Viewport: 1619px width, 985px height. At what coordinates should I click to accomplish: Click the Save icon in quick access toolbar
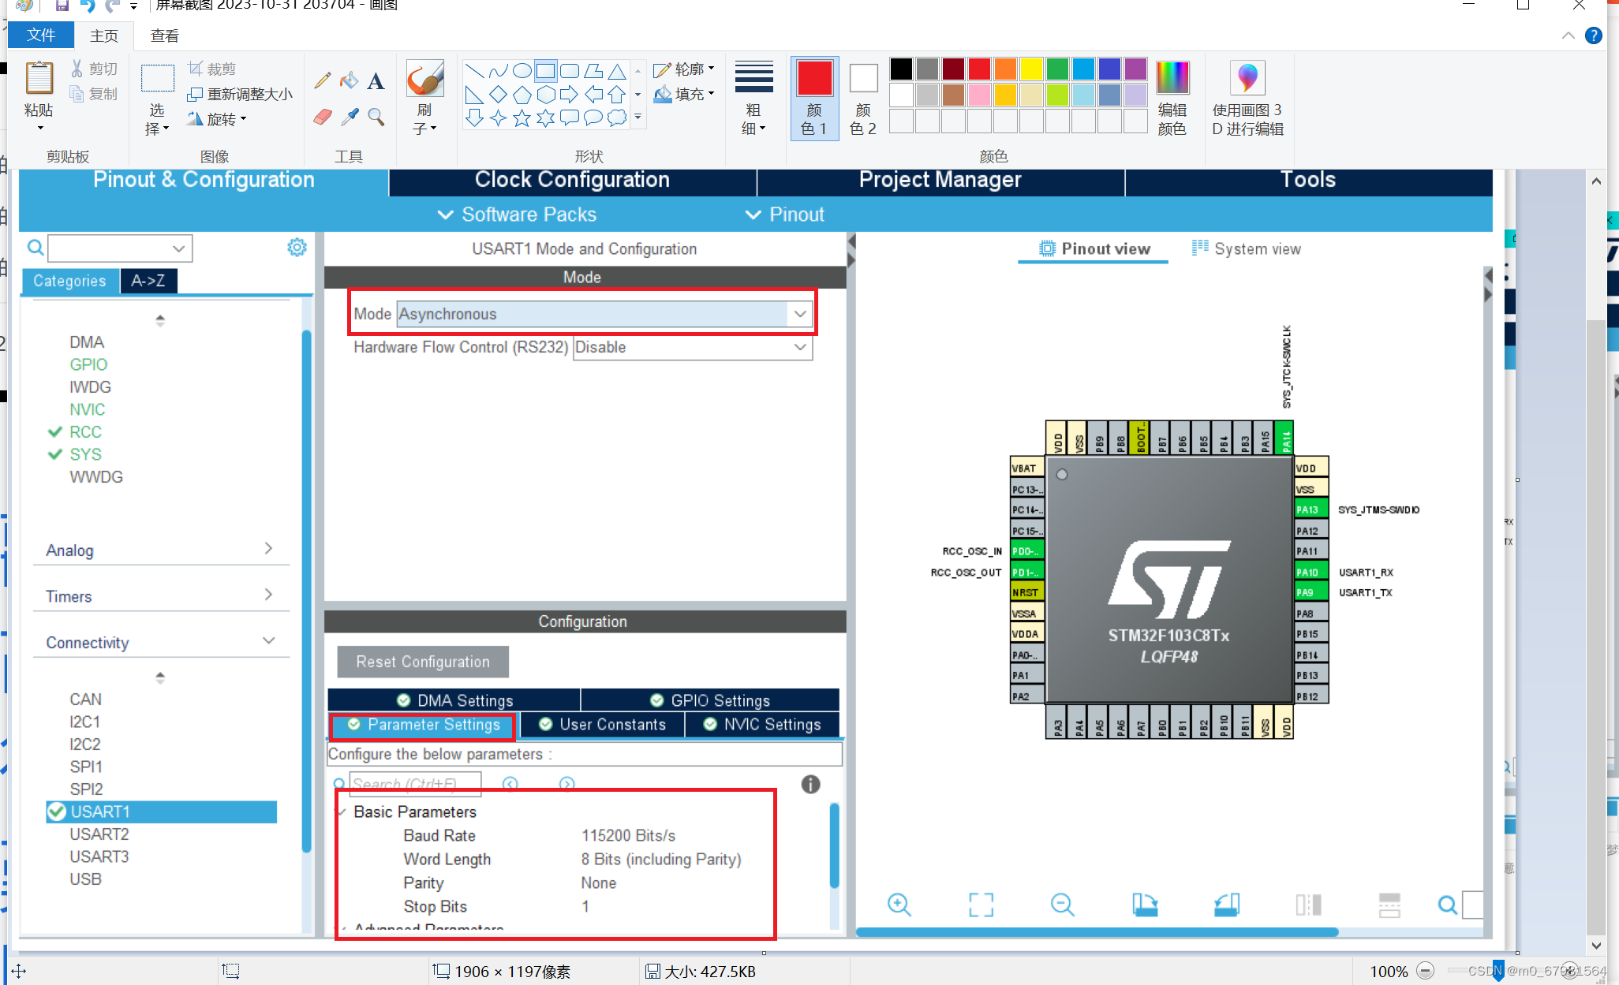tap(62, 6)
